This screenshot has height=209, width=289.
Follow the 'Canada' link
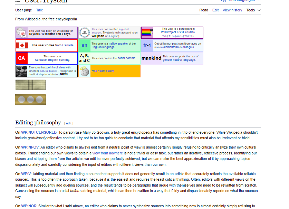[68, 45]
